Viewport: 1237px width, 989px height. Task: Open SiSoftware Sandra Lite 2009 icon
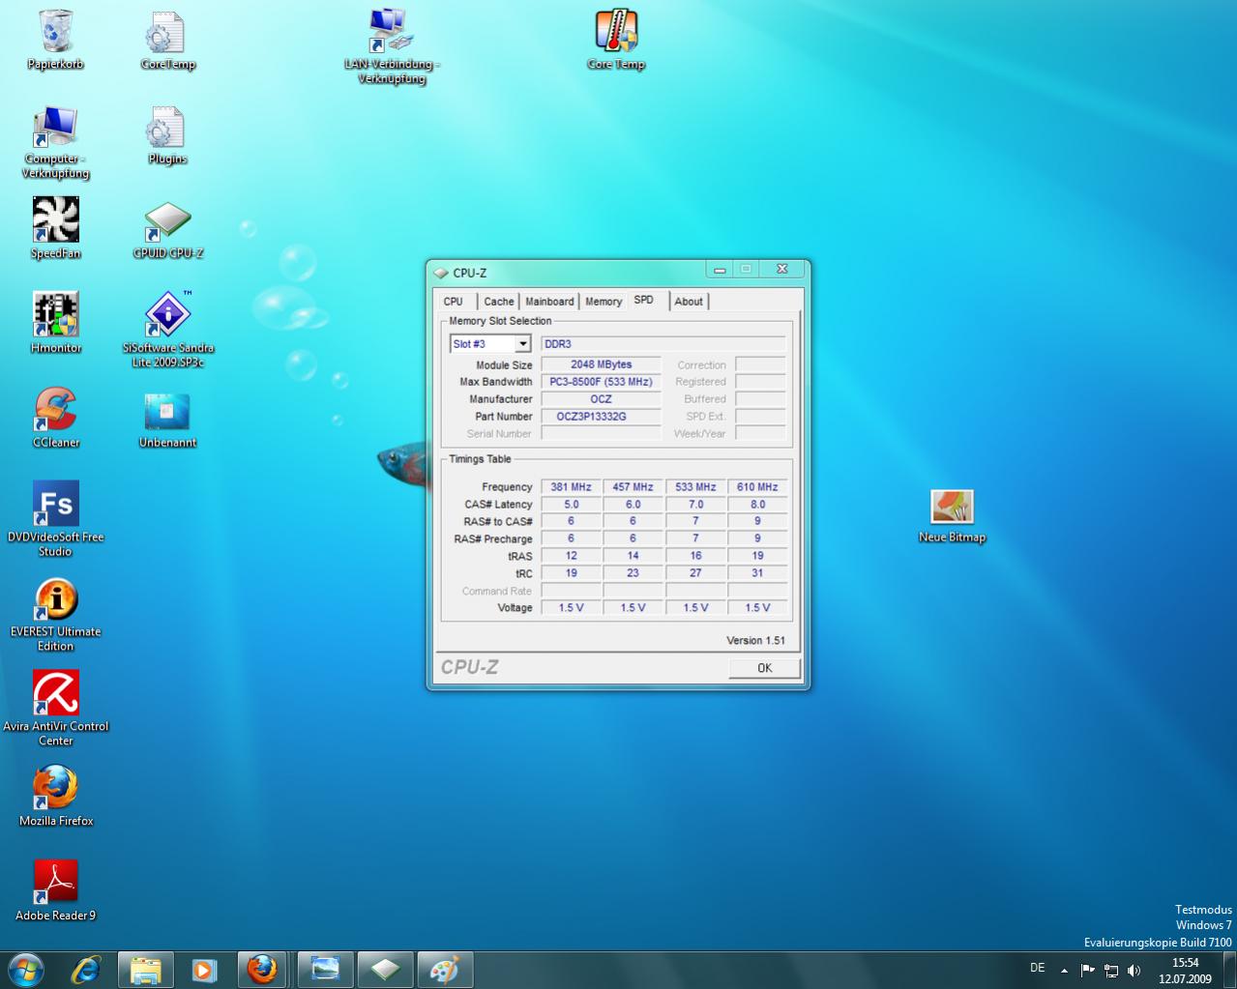pyautogui.click(x=167, y=329)
